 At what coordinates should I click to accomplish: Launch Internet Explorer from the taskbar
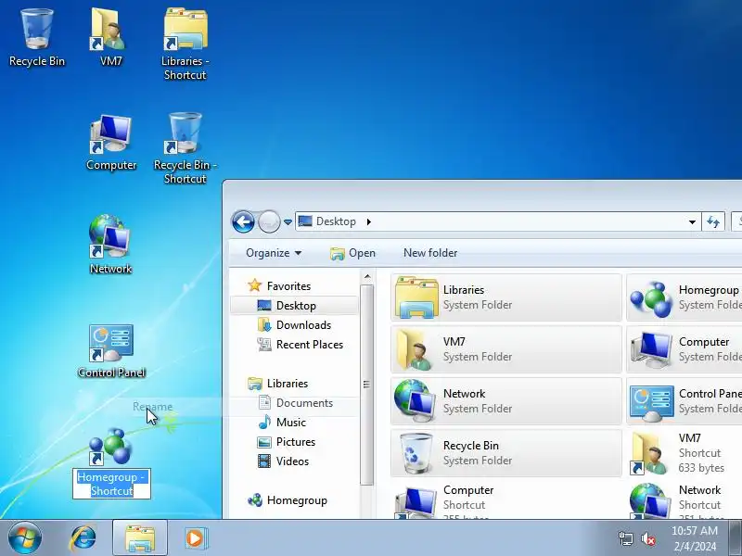pyautogui.click(x=83, y=538)
